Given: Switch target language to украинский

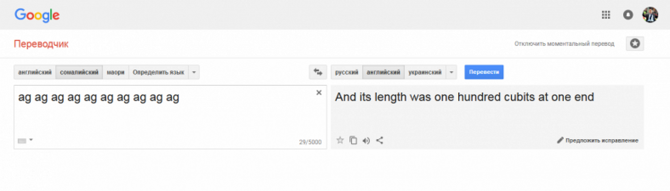Looking at the screenshot, I should click(x=425, y=72).
